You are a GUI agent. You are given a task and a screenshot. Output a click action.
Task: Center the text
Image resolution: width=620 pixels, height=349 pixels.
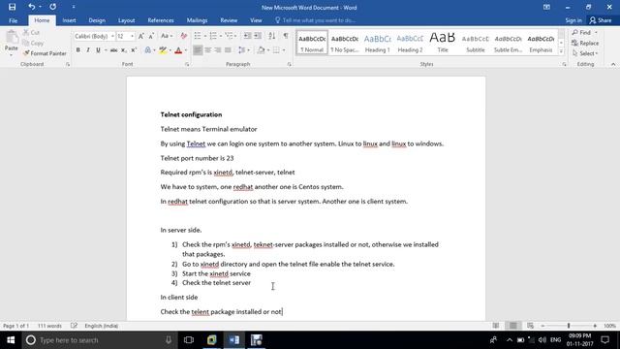pyautogui.click(x=207, y=50)
